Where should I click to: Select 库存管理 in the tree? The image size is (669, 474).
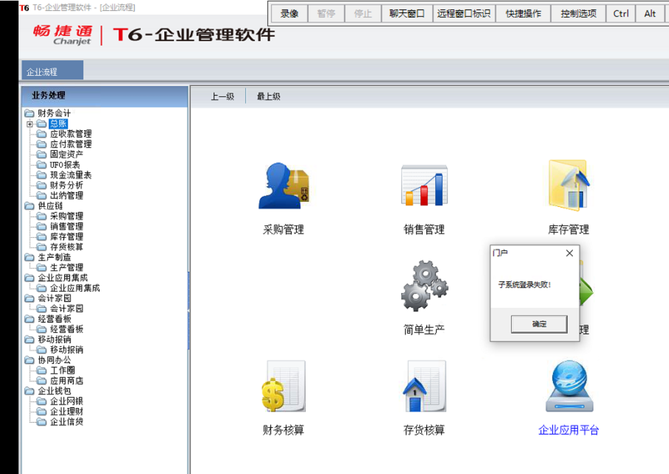(67, 236)
